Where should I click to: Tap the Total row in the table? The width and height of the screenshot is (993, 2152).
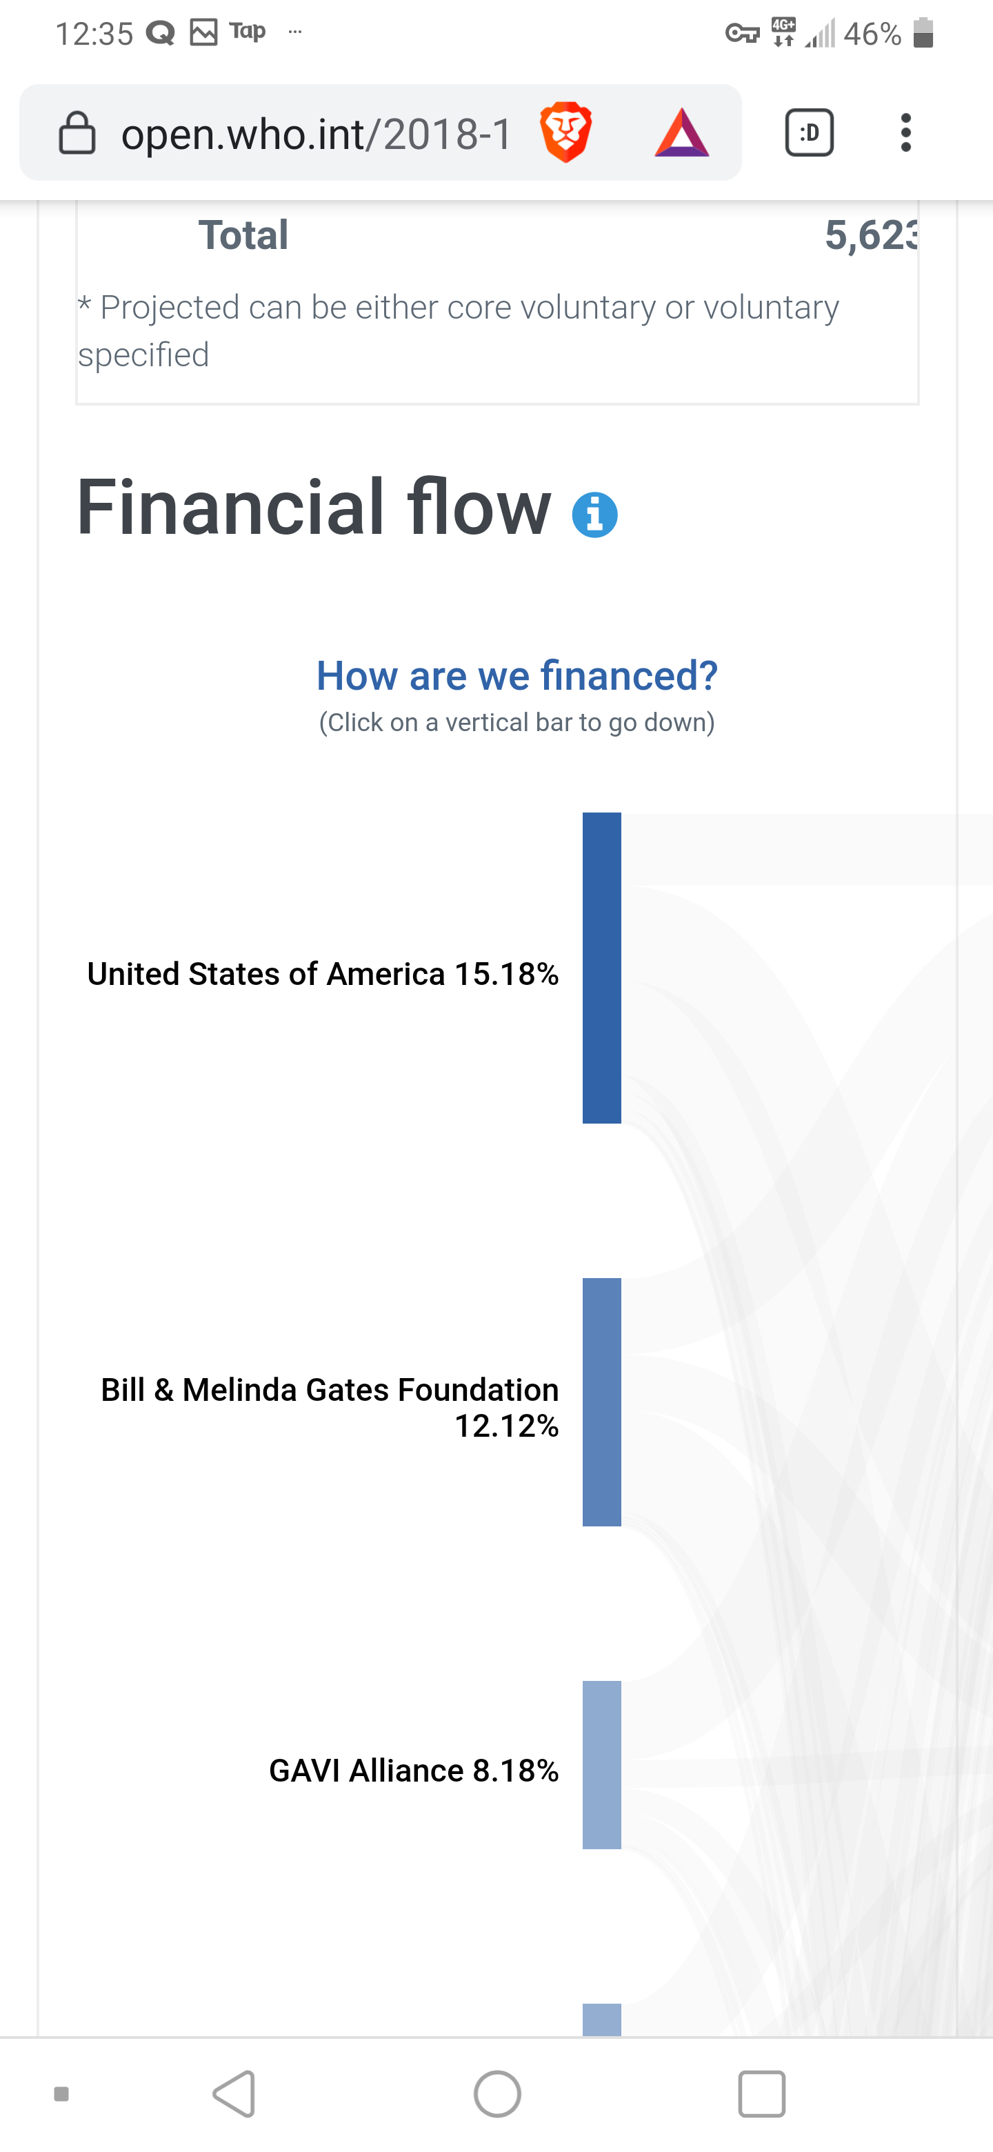244,235
